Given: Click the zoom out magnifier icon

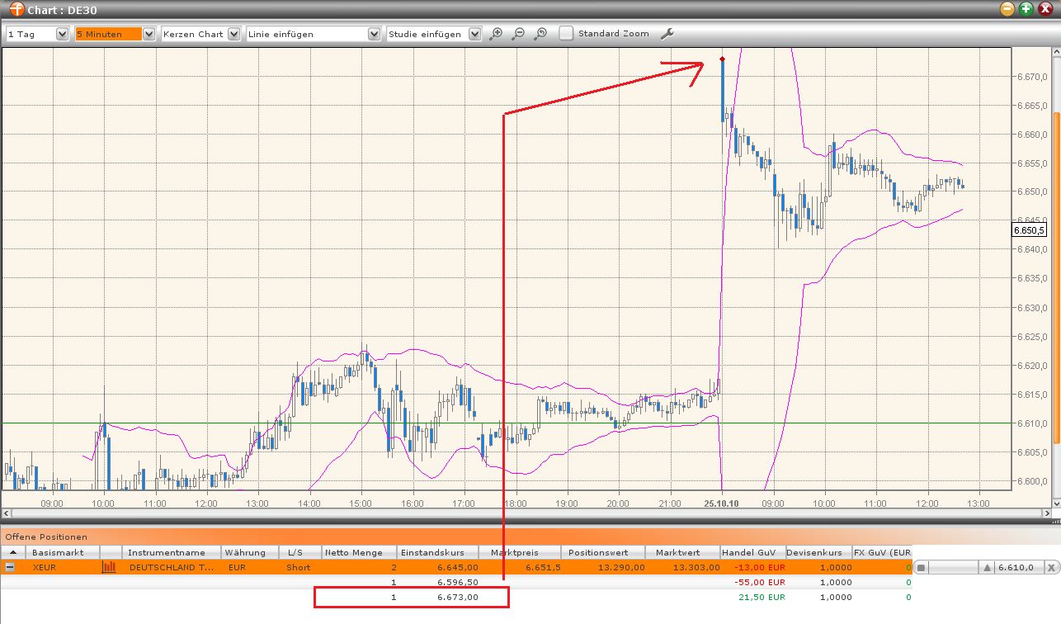Looking at the screenshot, I should pos(518,34).
